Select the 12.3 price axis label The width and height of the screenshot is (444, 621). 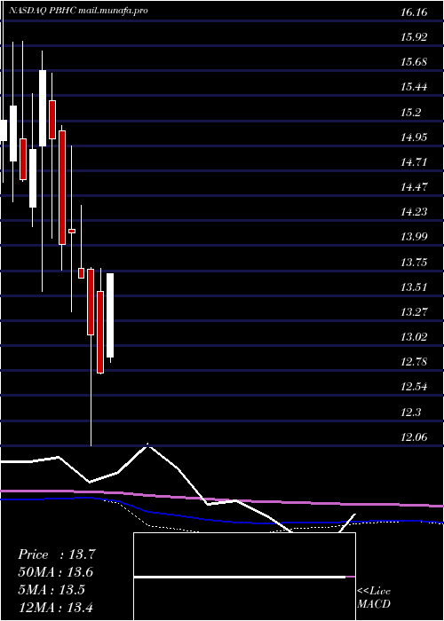coord(411,413)
